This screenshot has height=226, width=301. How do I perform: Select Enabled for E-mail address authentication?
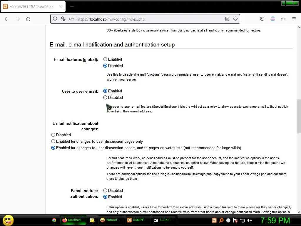click(105, 197)
